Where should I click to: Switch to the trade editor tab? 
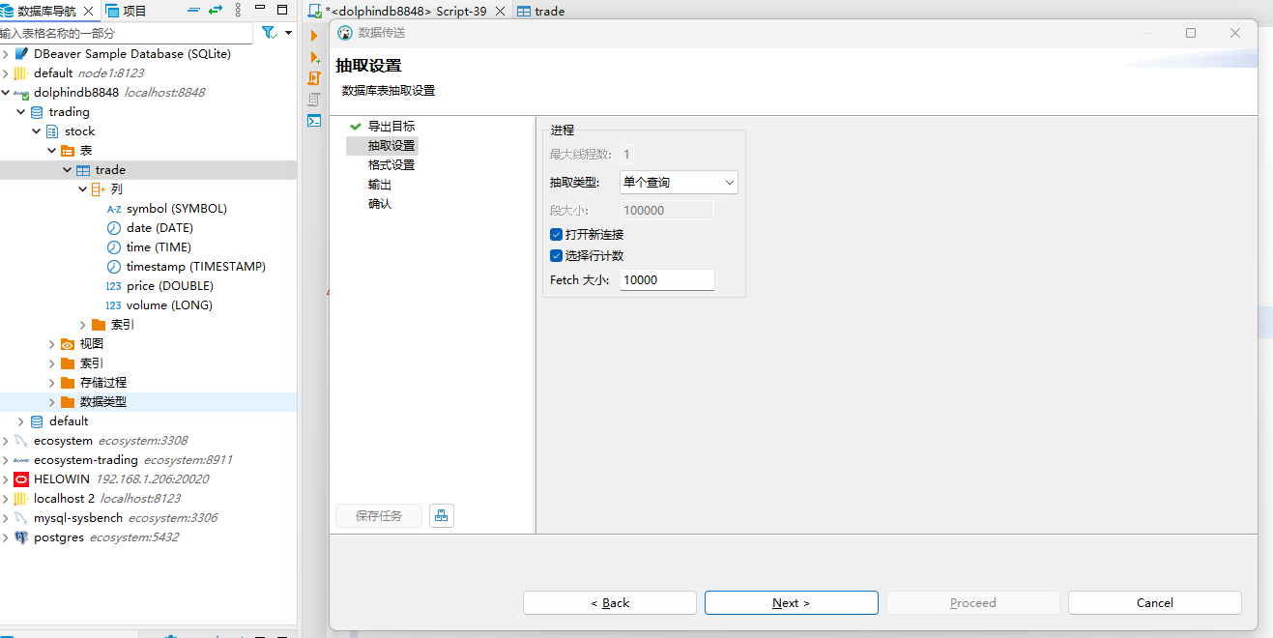541,12
